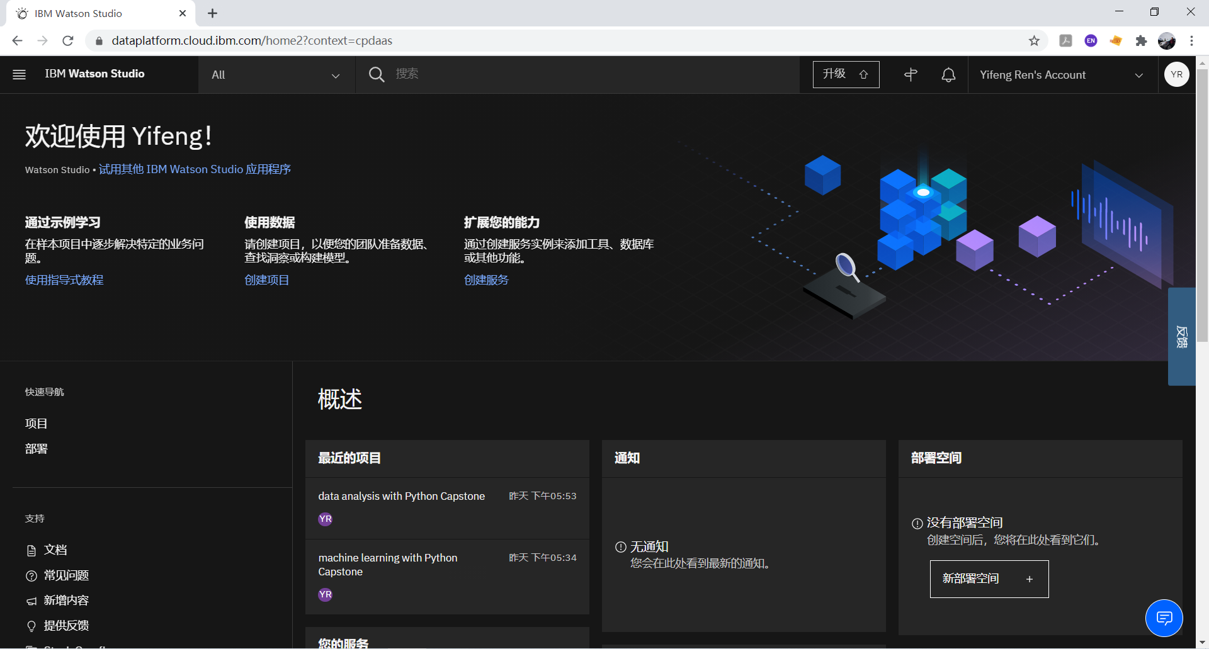Viewport: 1209px width, 649px height.
Task: Click the browser back arrow
Action: click(17, 41)
